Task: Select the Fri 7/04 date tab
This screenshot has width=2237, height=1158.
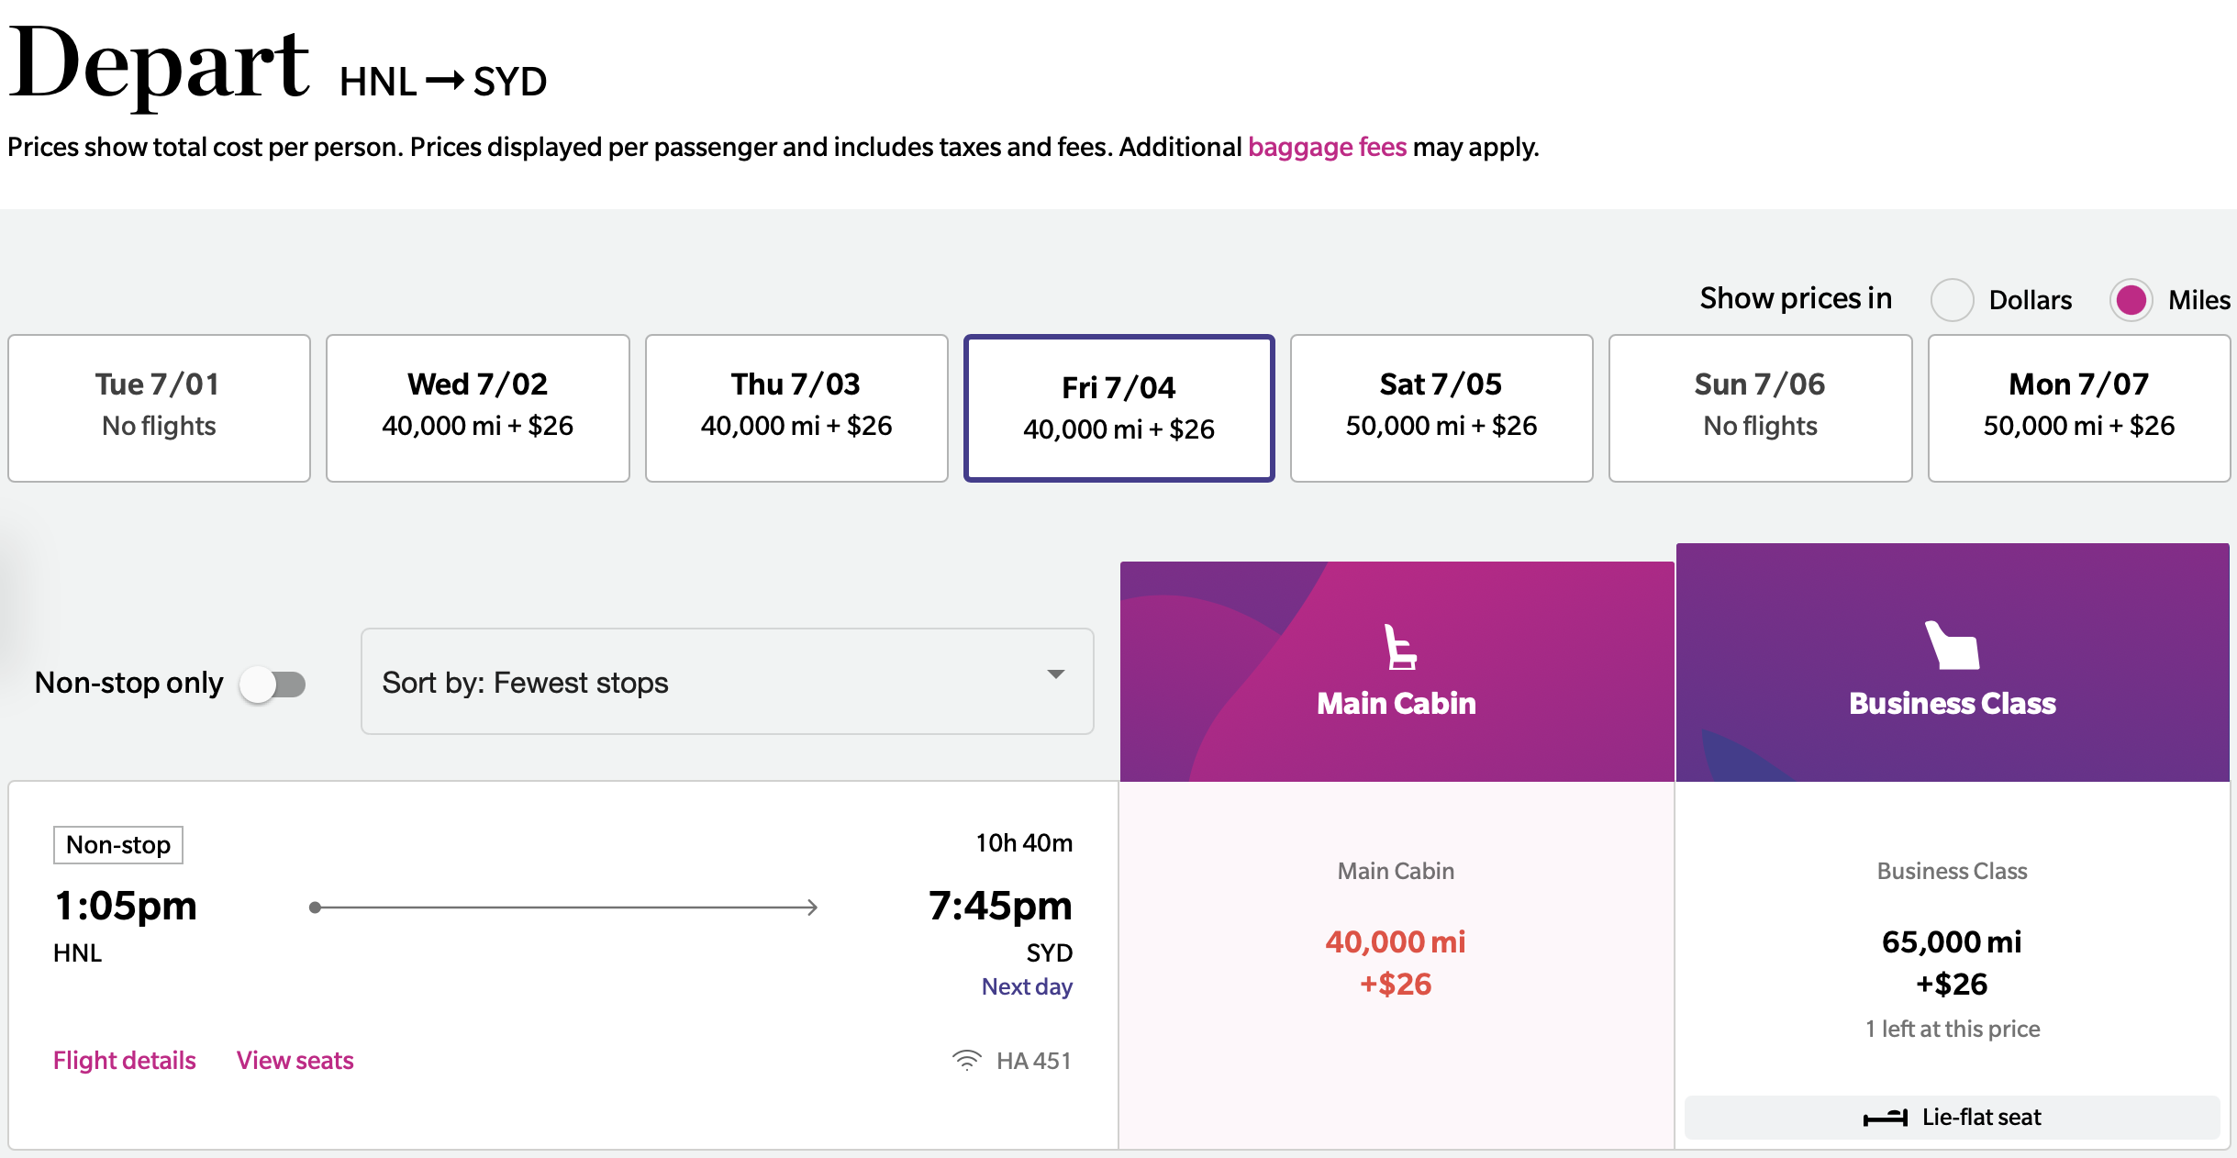Action: [1118, 408]
